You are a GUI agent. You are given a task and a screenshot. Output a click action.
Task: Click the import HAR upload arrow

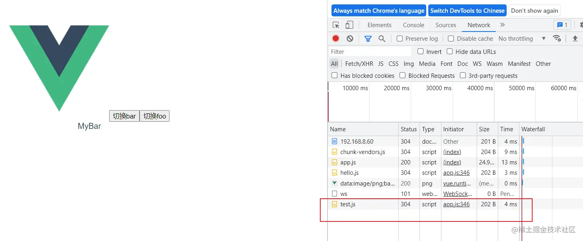click(x=575, y=38)
